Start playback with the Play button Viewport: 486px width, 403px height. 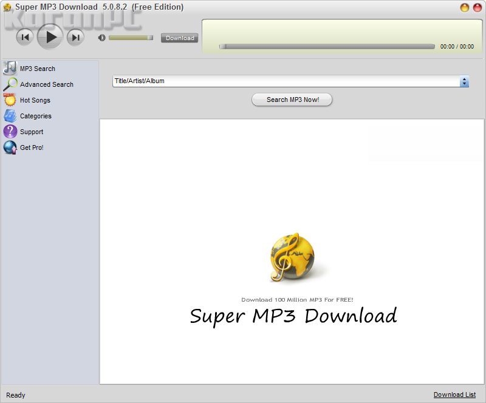(50, 37)
